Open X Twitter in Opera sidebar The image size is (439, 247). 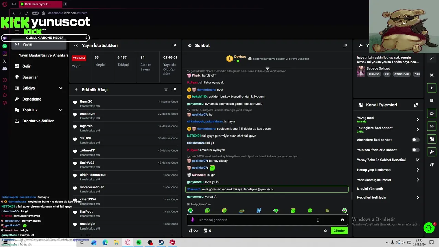click(x=4, y=61)
